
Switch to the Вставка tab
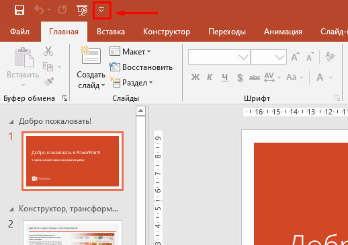point(111,32)
